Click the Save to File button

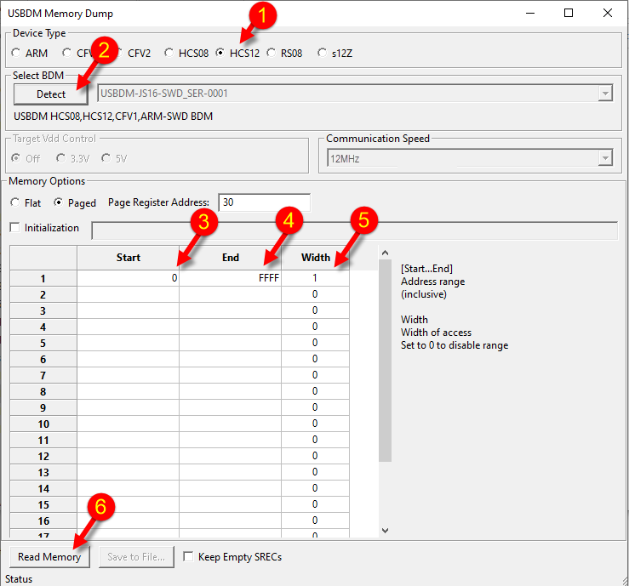pos(136,557)
